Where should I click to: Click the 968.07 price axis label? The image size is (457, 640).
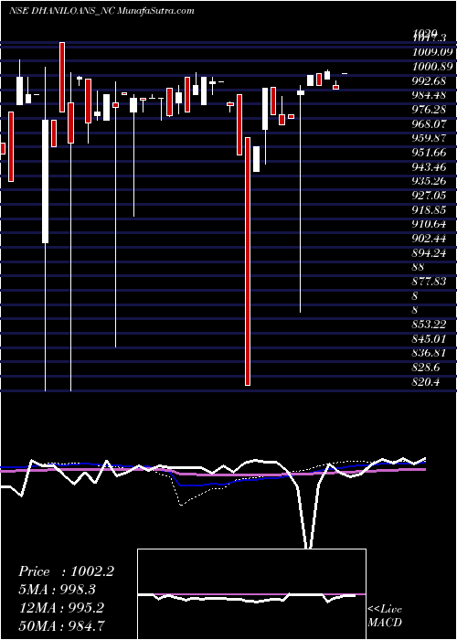pyautogui.click(x=429, y=124)
